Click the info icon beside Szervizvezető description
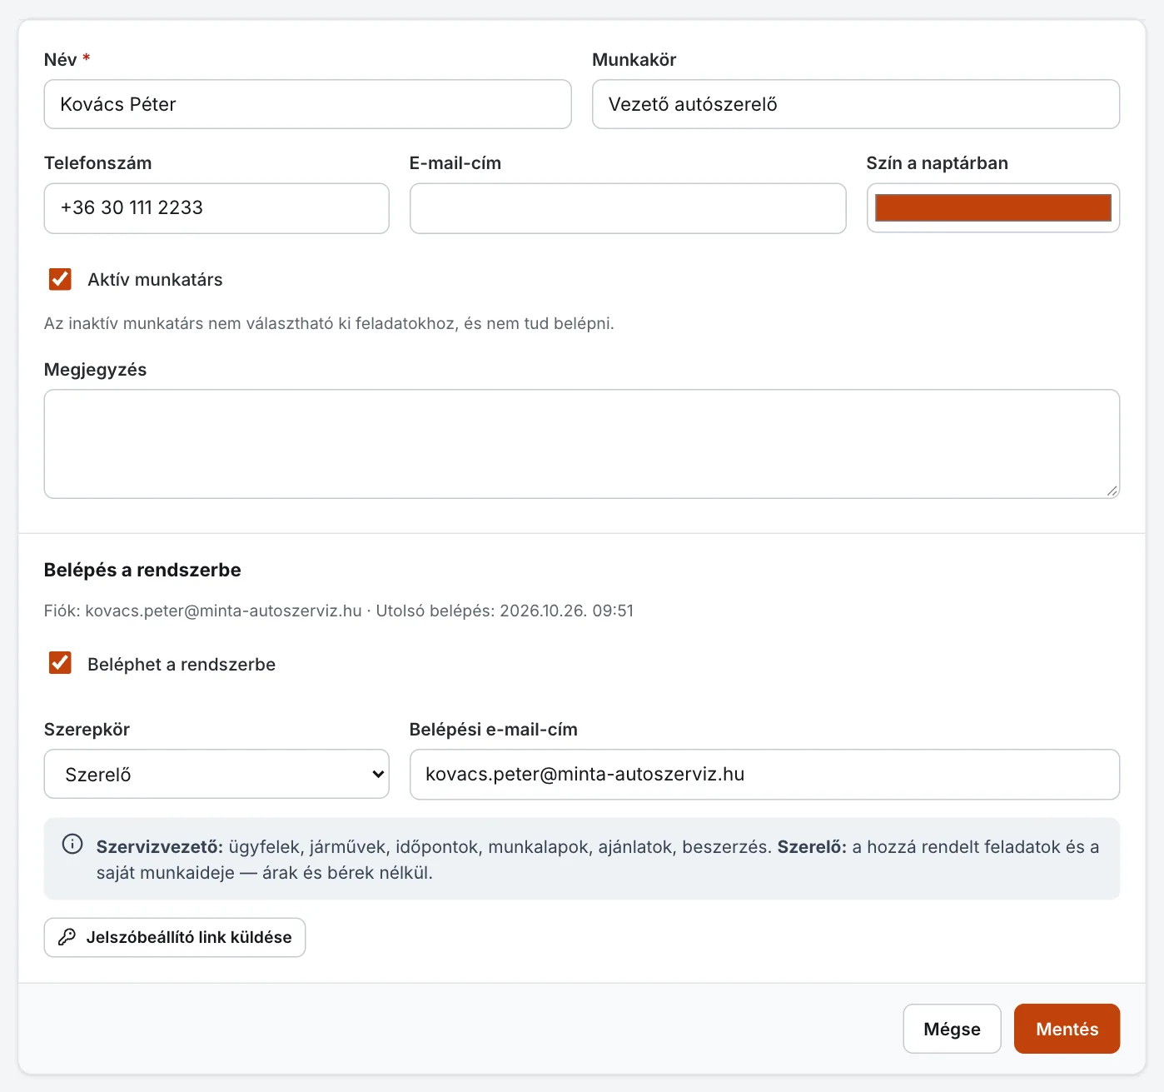Image resolution: width=1164 pixels, height=1092 pixels. click(72, 845)
